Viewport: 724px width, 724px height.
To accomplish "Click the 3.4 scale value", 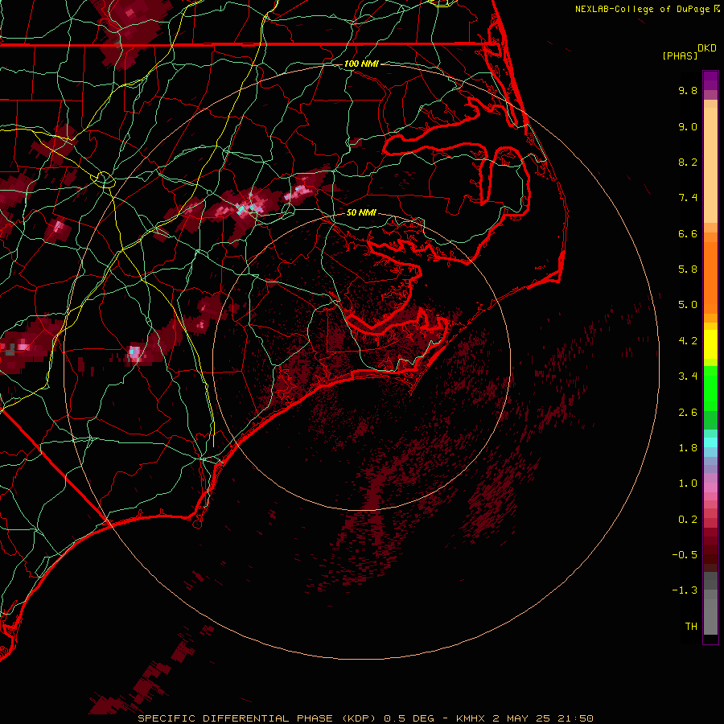I will coord(688,376).
